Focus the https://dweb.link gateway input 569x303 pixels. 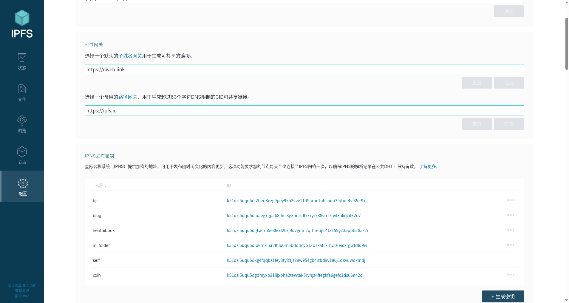[304, 69]
